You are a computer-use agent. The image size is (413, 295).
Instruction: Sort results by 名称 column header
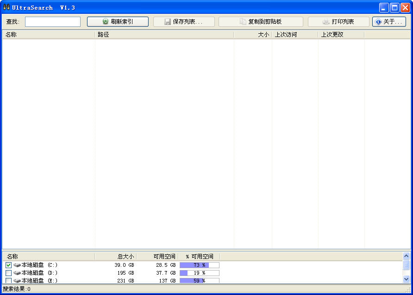pyautogui.click(x=49, y=34)
